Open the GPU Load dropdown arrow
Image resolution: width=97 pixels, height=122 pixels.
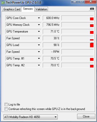click(x=39, y=45)
